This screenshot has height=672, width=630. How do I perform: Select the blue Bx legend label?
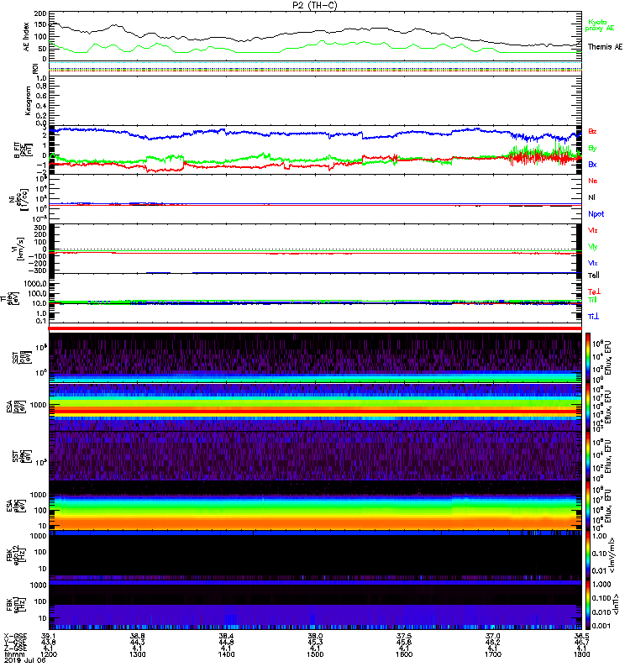(592, 164)
